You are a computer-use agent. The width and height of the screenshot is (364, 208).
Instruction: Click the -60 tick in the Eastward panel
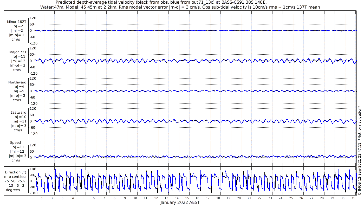coord(32,127)
